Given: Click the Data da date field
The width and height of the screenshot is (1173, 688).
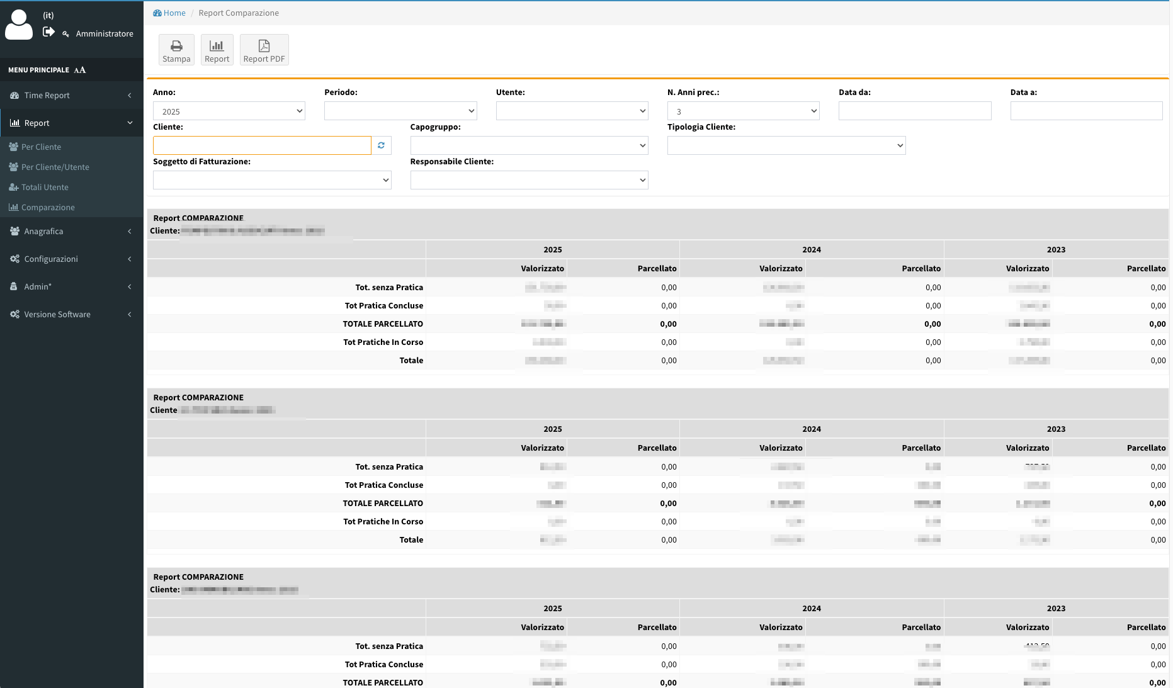Looking at the screenshot, I should point(914,111).
